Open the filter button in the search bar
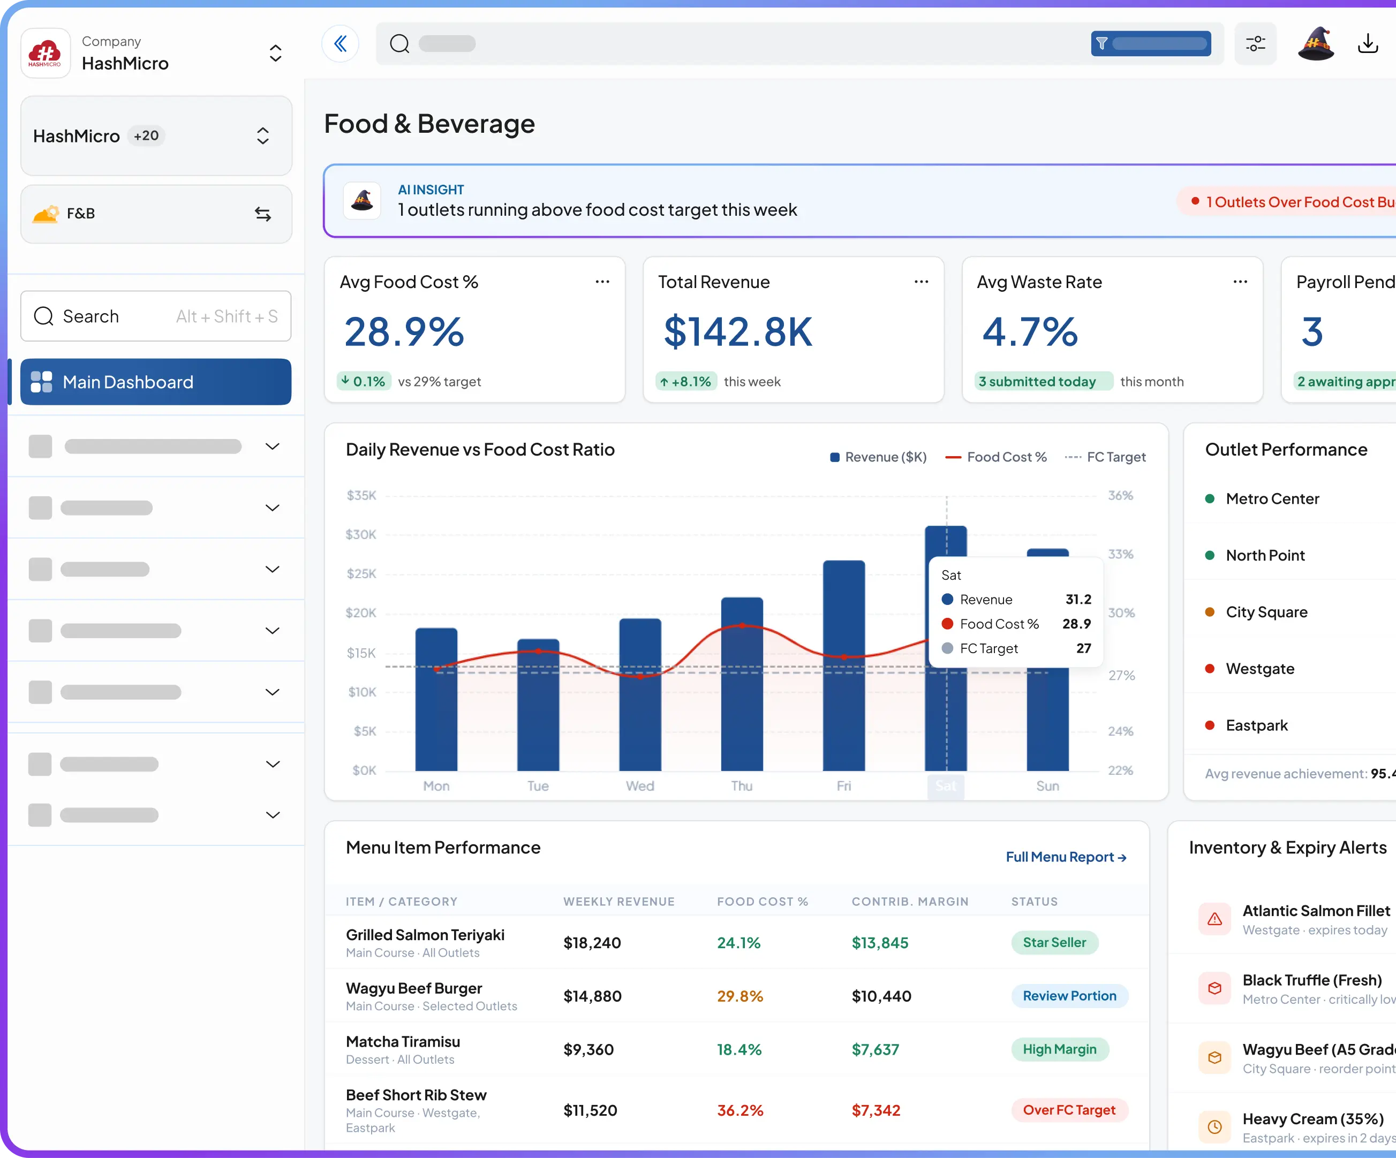 1151,44
